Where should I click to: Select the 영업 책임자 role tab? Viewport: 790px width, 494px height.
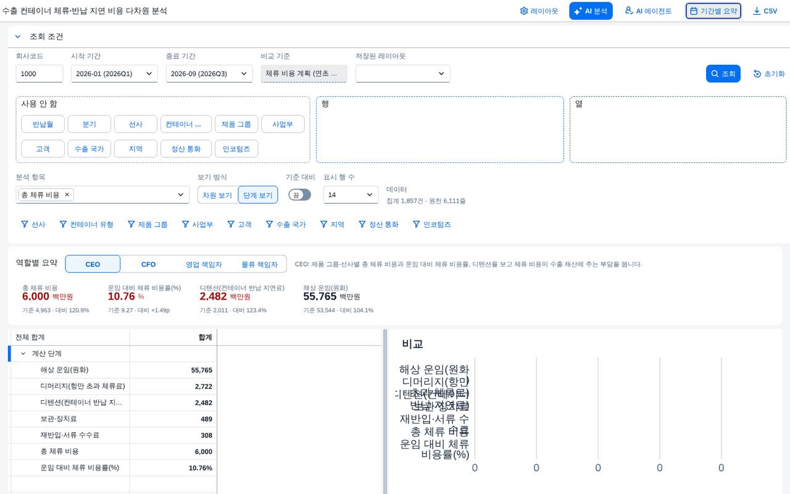click(x=204, y=264)
